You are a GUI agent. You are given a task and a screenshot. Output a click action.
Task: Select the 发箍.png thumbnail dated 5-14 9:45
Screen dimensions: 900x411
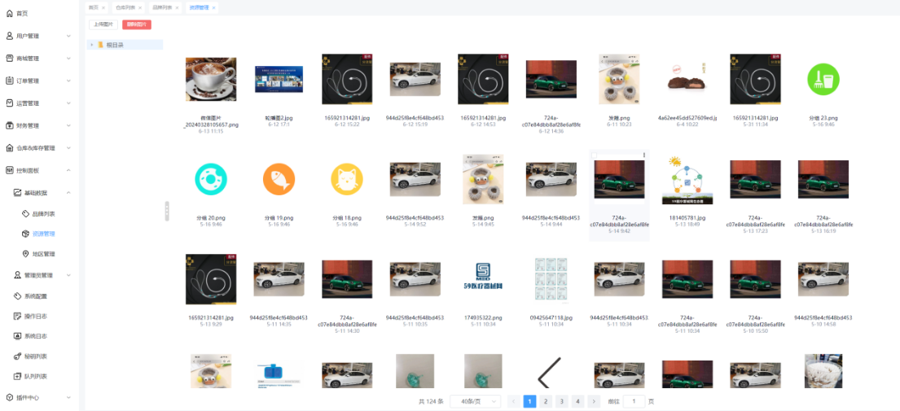pos(483,179)
